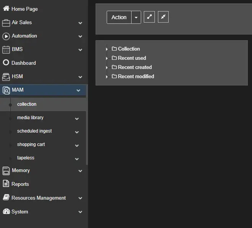Collapse the MAM menu chevron
Screen dimensions: 252x228
point(78,90)
